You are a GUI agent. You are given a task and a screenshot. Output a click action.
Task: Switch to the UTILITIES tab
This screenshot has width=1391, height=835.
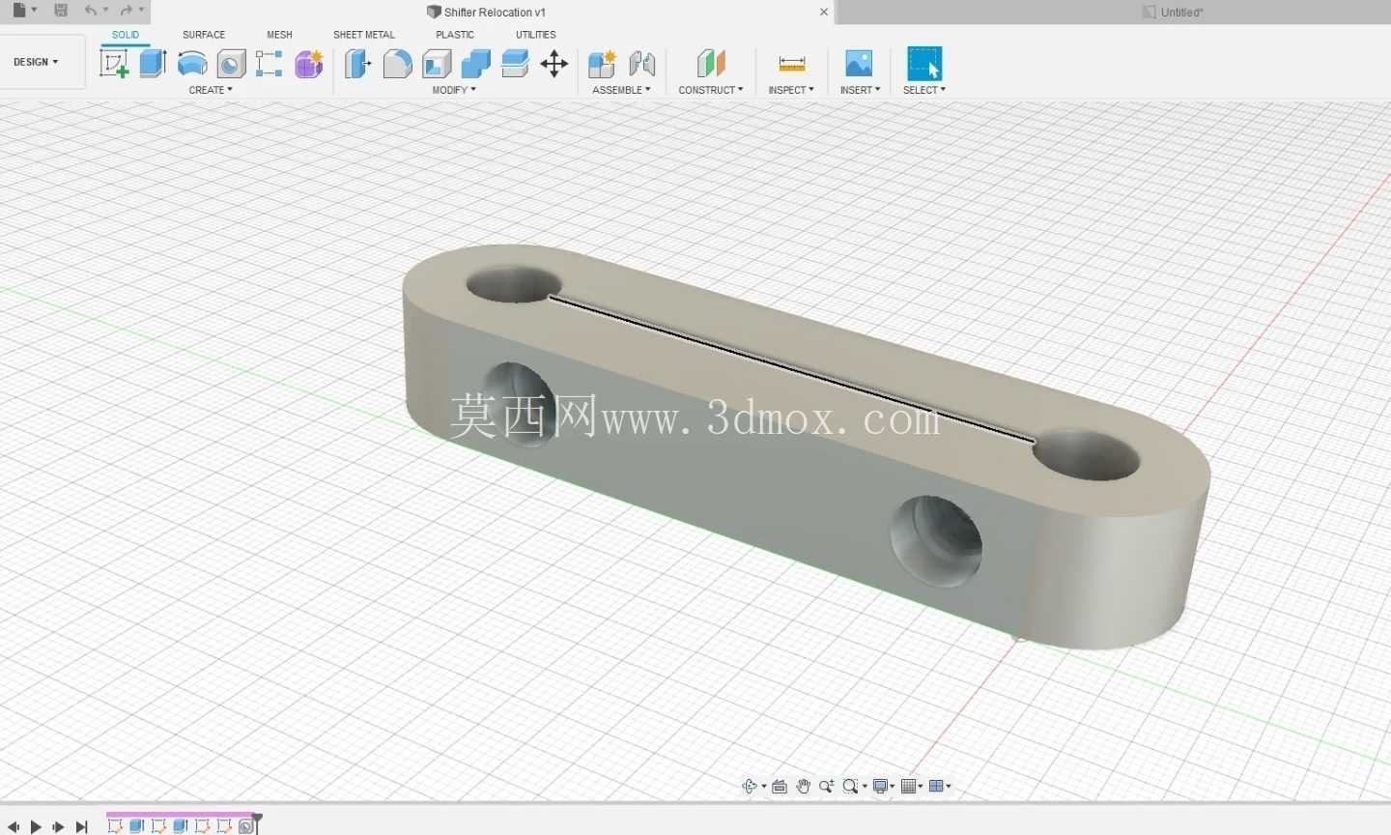click(x=536, y=35)
